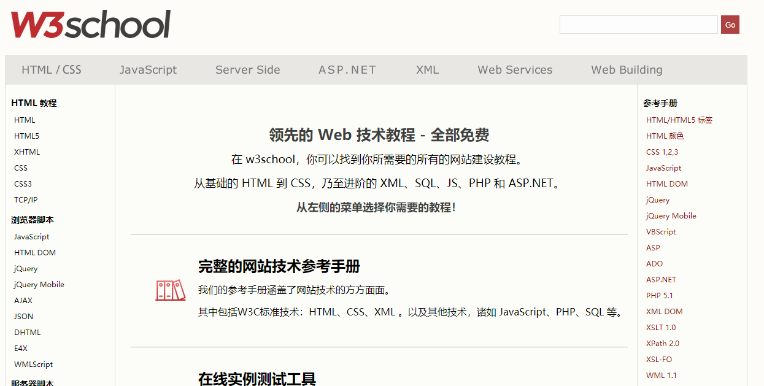Open the PHP 5.1 reference link
This screenshot has width=764, height=386.
[660, 295]
